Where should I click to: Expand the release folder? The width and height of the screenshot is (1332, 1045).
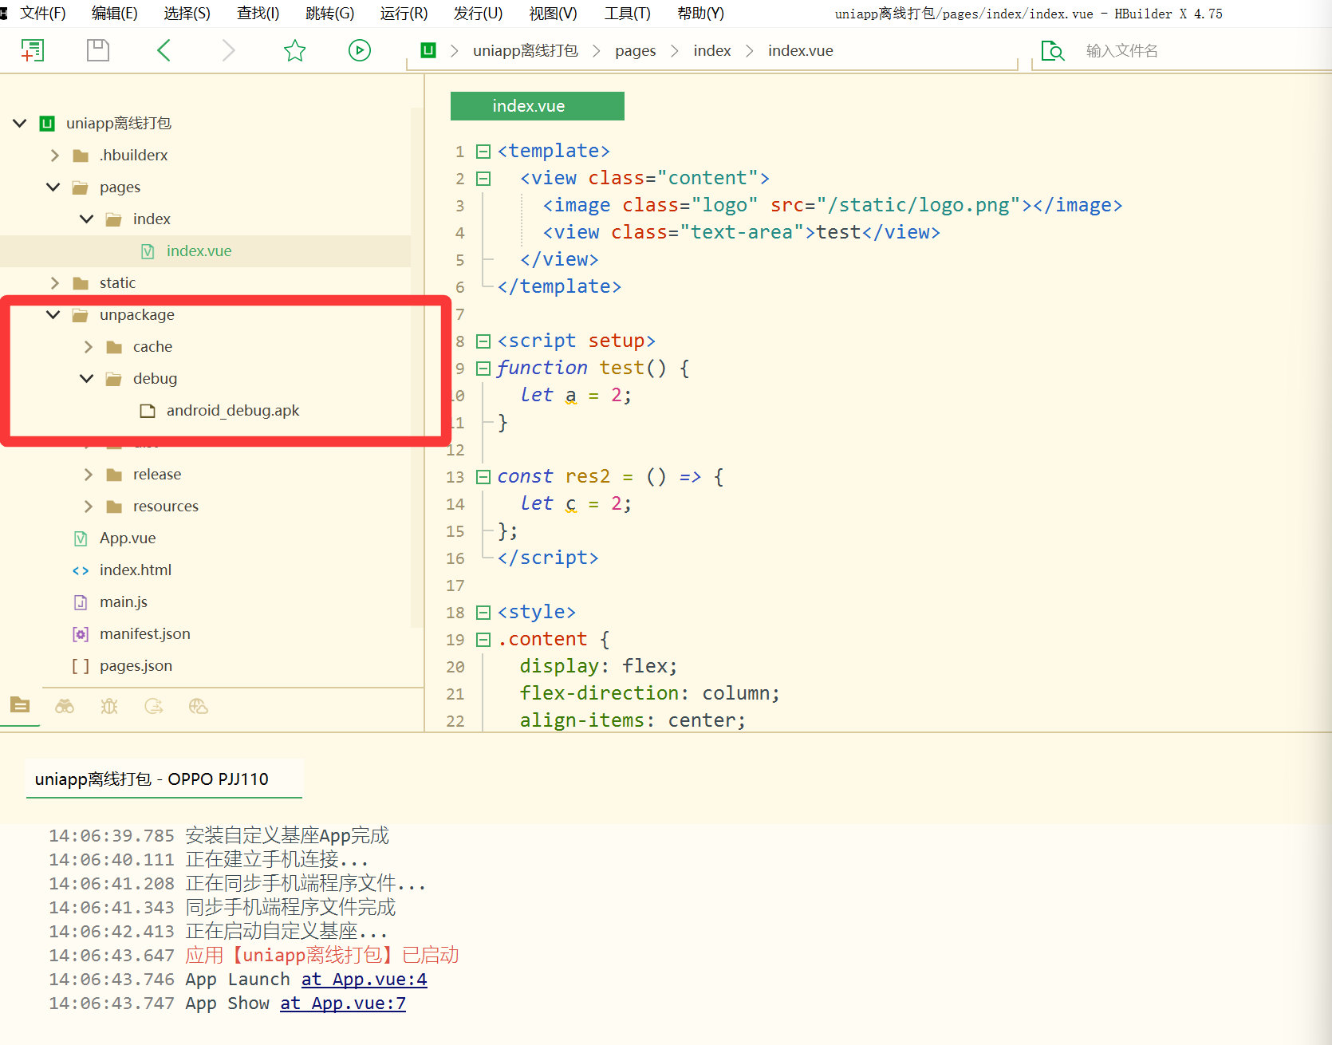(88, 475)
